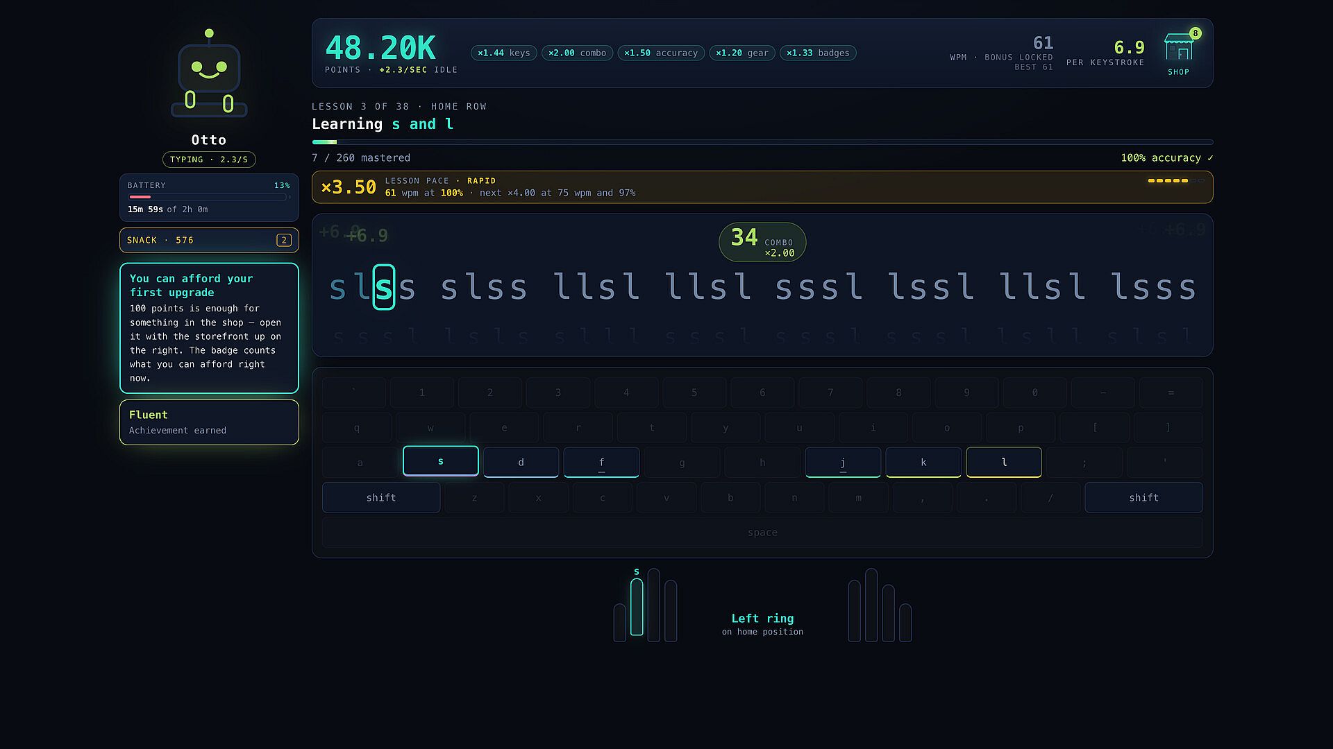The width and height of the screenshot is (1333, 749).
Task: Select the ×1.33 badges multiplier chip
Action: tap(818, 53)
